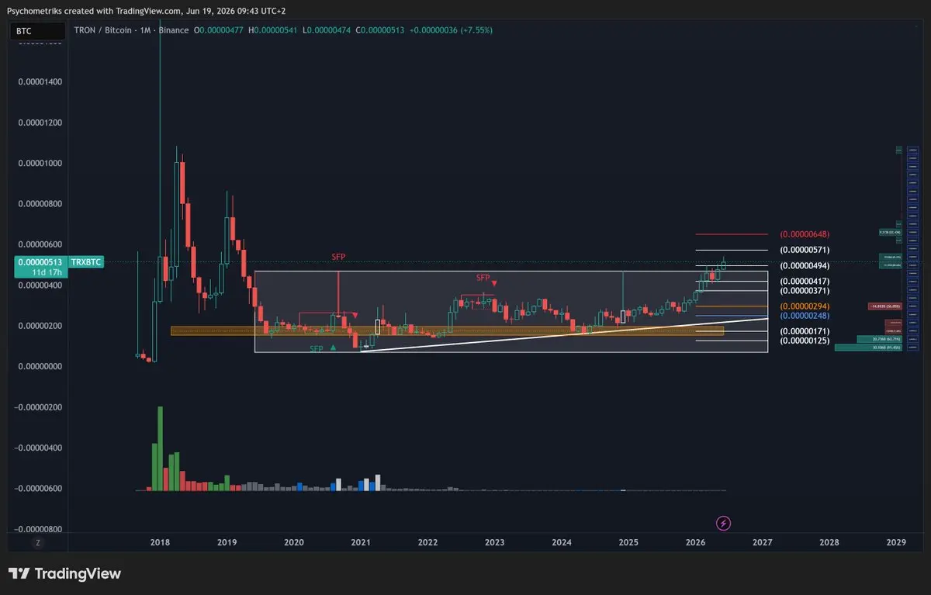Click the 2028 time axis label

pyautogui.click(x=829, y=543)
